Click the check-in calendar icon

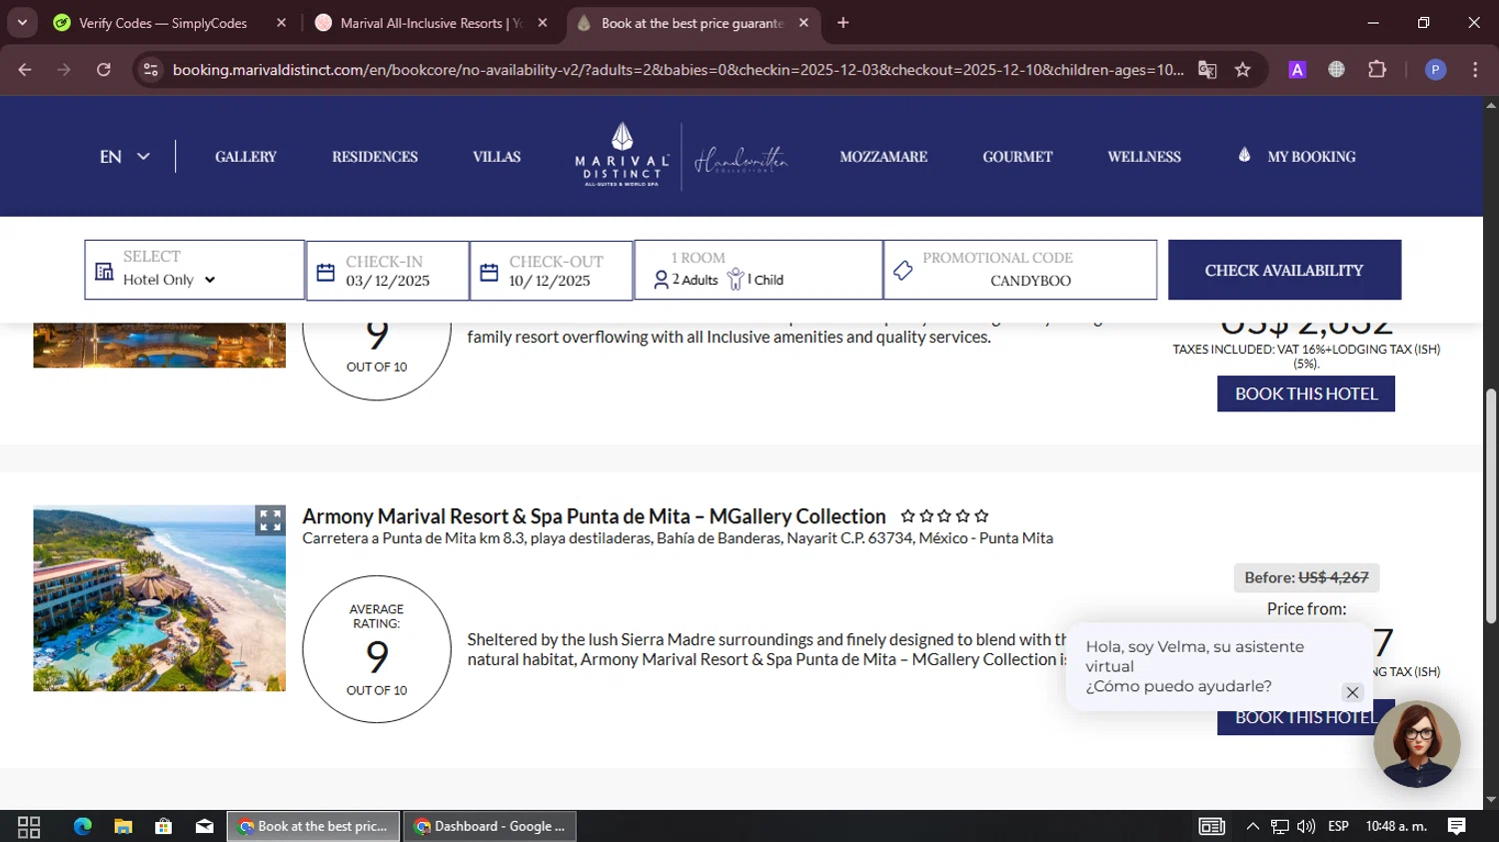[x=325, y=273]
